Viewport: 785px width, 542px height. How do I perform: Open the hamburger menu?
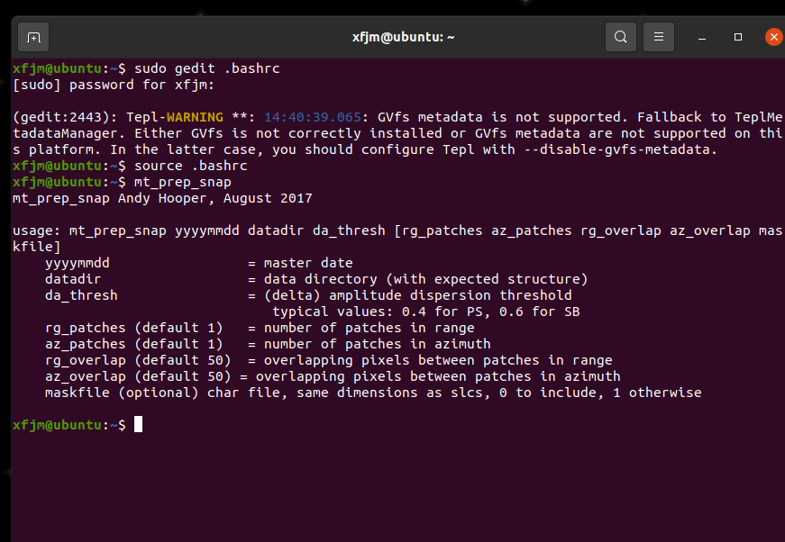tap(659, 37)
